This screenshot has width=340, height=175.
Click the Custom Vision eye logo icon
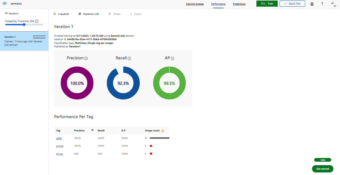[x=5, y=4]
